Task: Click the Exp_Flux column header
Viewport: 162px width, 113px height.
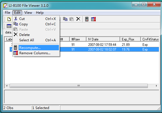Action: click(130, 39)
